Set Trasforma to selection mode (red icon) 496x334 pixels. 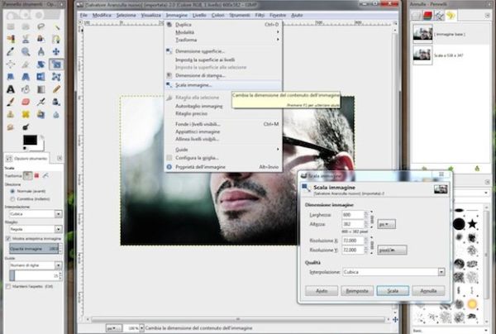click(x=36, y=175)
